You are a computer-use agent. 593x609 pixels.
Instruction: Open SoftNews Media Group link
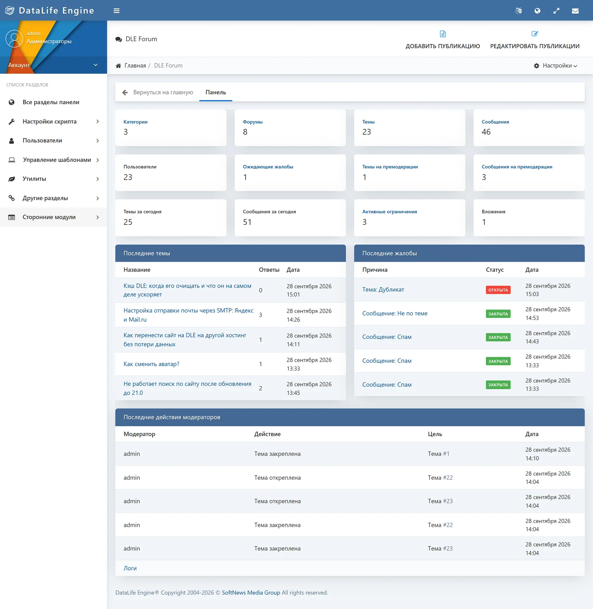[x=251, y=593]
